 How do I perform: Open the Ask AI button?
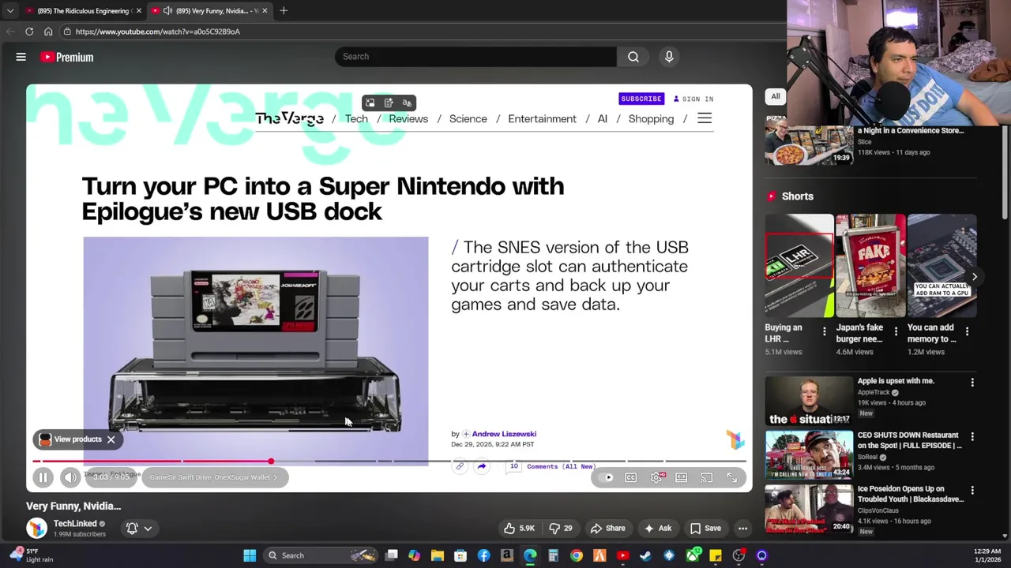tap(658, 529)
